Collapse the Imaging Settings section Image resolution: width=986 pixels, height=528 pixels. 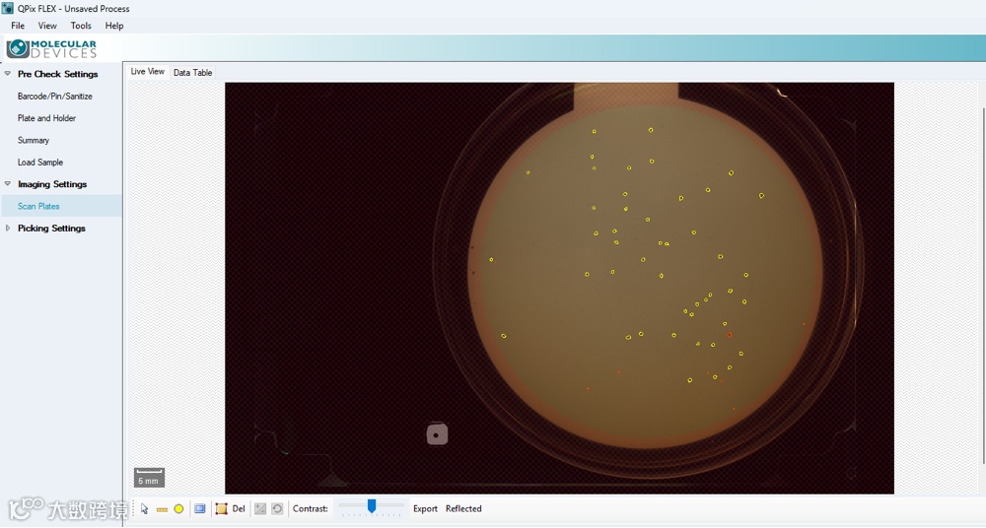(8, 184)
